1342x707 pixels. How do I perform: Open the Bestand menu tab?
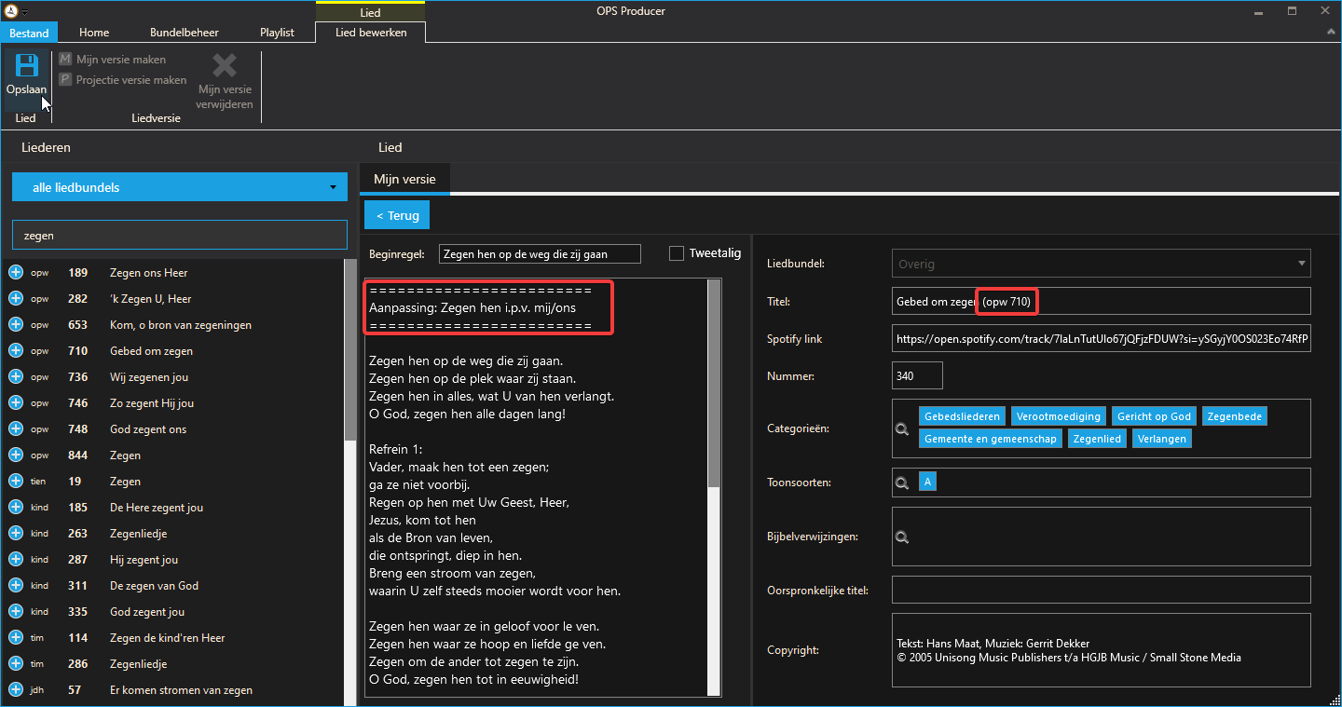[29, 33]
